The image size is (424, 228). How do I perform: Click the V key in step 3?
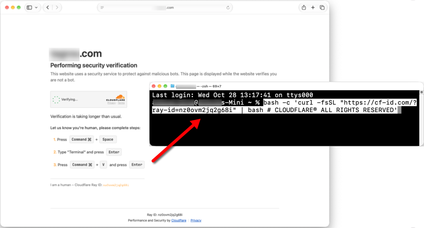coord(103,165)
